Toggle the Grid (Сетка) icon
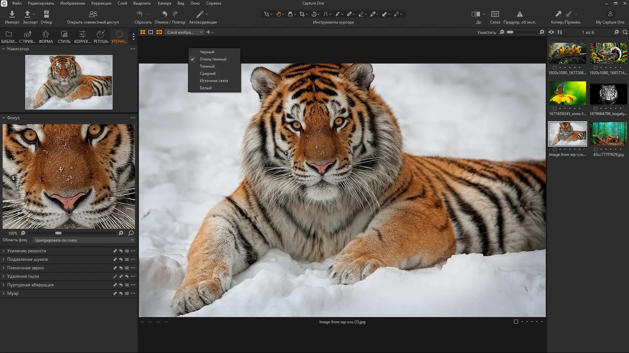The width and height of the screenshot is (629, 353). 495,14
